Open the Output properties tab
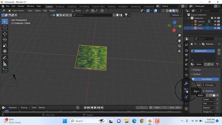 186,55
